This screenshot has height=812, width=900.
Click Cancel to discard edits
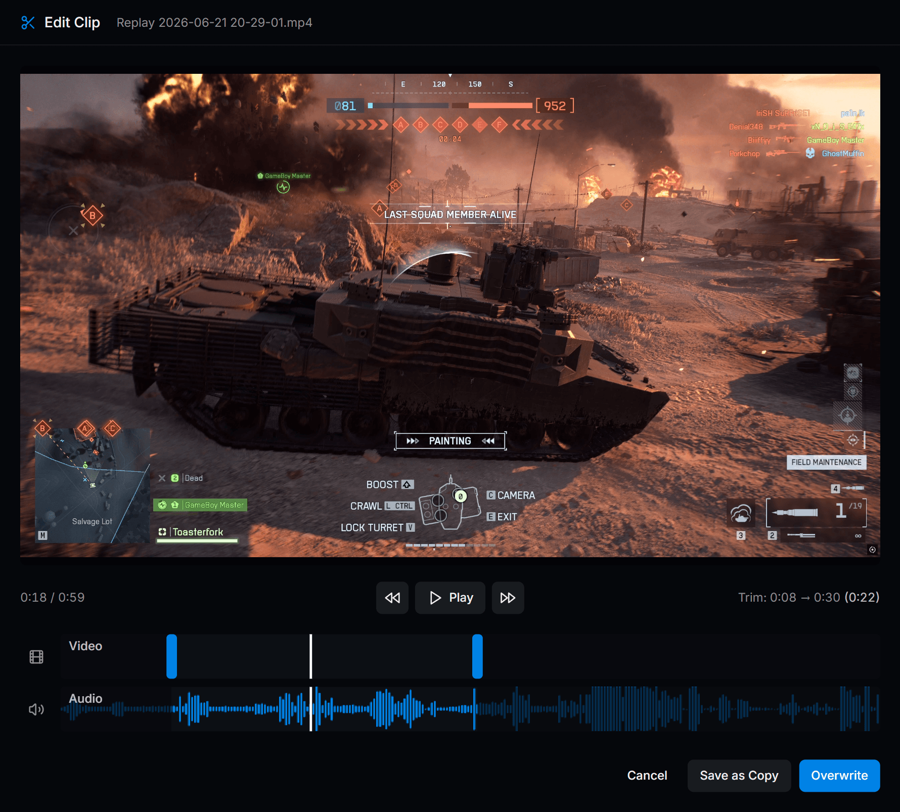click(647, 776)
